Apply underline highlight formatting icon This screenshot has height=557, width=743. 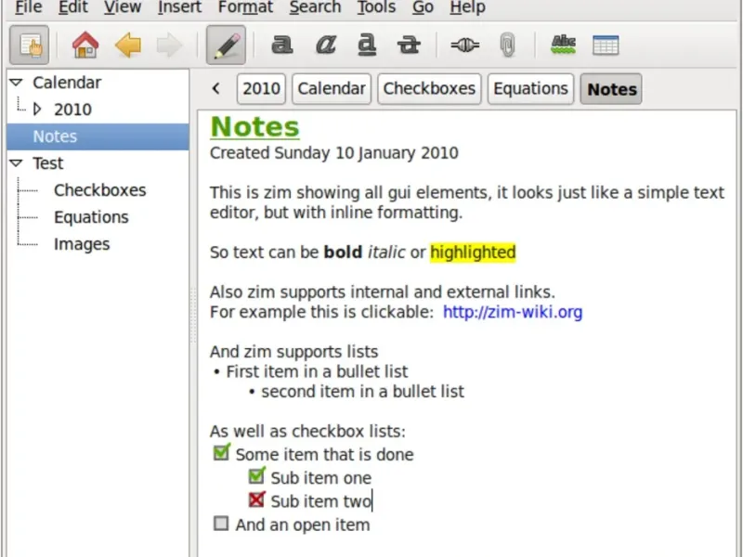point(367,45)
